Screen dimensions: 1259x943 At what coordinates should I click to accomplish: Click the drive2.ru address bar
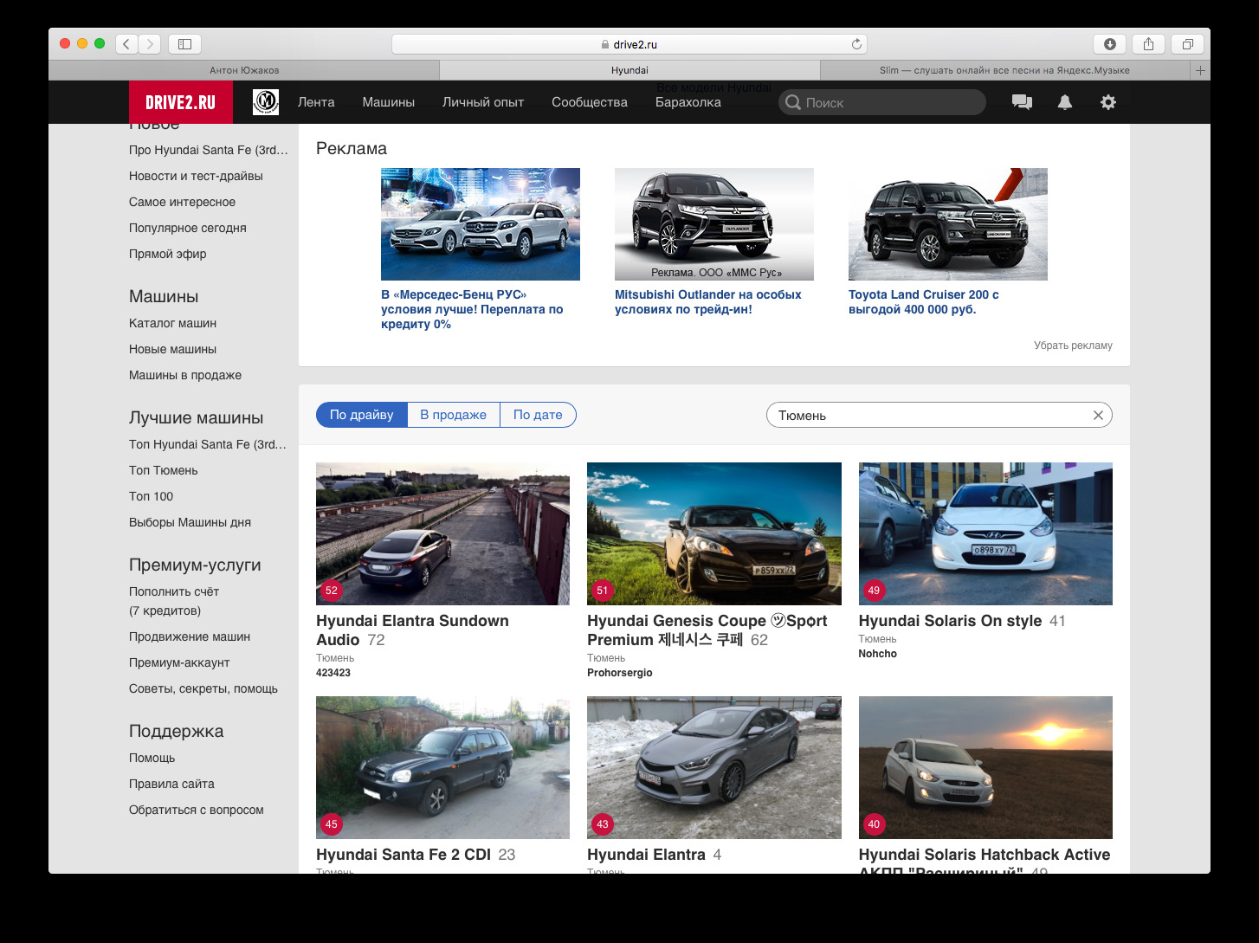point(629,44)
